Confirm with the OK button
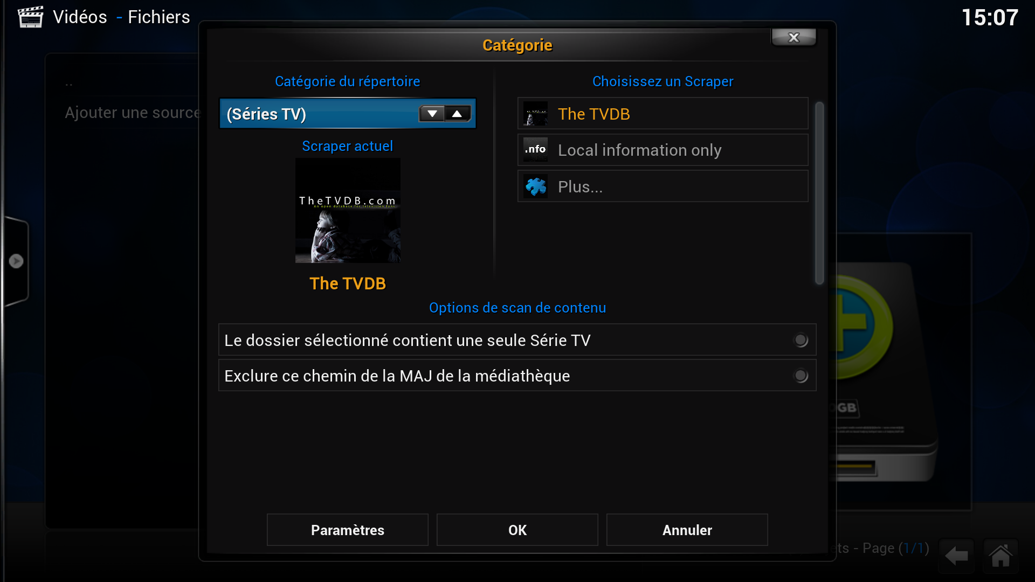1035x582 pixels. pos(517,530)
